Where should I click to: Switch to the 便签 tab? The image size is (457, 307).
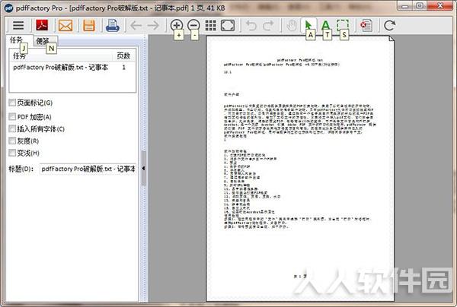click(x=43, y=41)
